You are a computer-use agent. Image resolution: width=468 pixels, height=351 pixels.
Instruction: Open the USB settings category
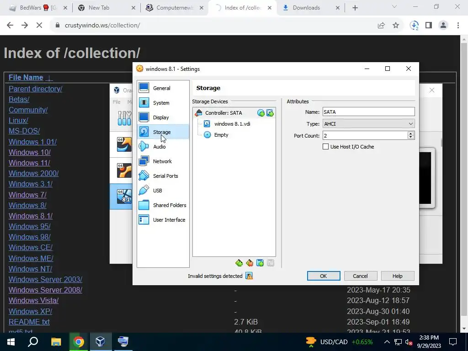click(163, 191)
